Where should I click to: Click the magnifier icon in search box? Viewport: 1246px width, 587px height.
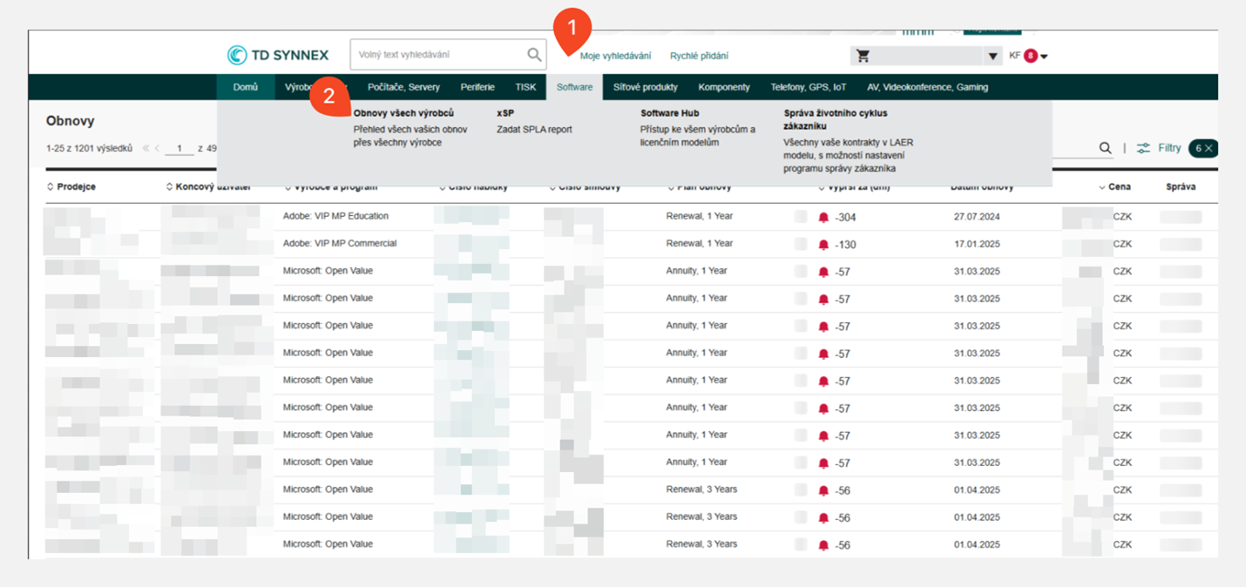(534, 55)
